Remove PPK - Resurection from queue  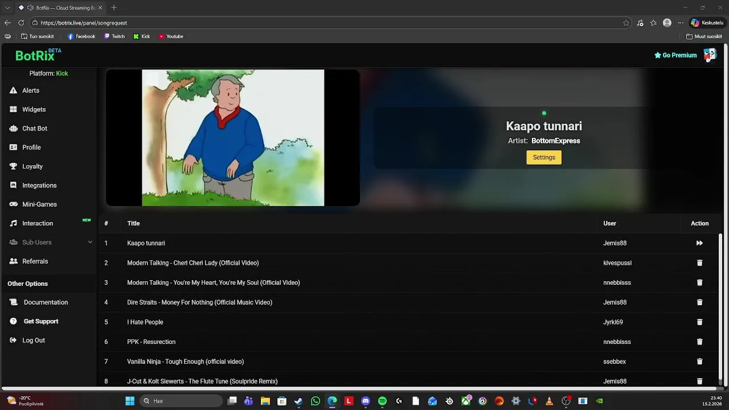[x=699, y=342]
